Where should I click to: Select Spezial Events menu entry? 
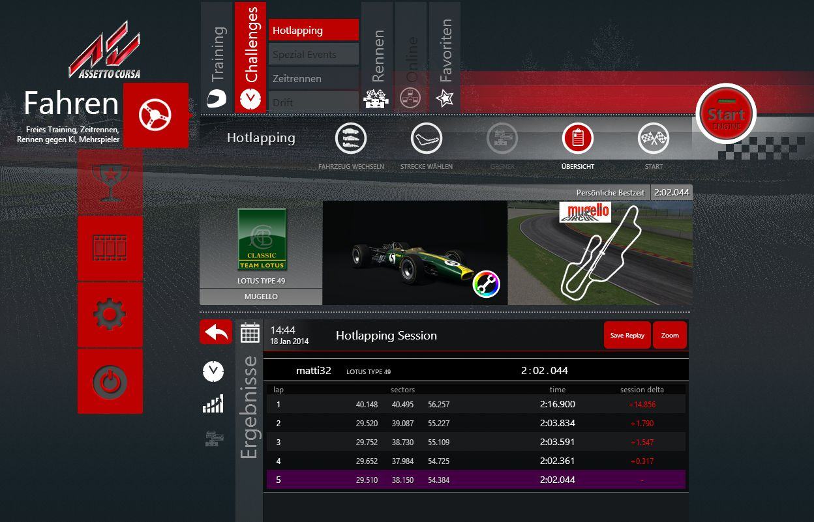pos(314,54)
